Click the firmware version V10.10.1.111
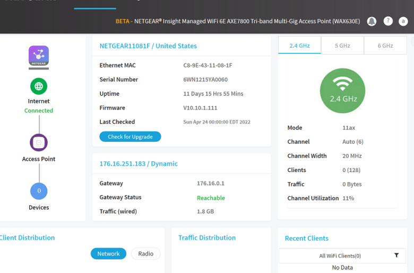Image resolution: width=414 pixels, height=273 pixels. click(x=200, y=108)
